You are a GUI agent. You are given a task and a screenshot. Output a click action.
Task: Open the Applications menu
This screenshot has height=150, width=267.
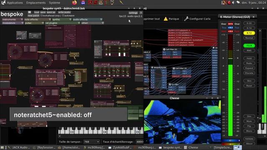15,3
